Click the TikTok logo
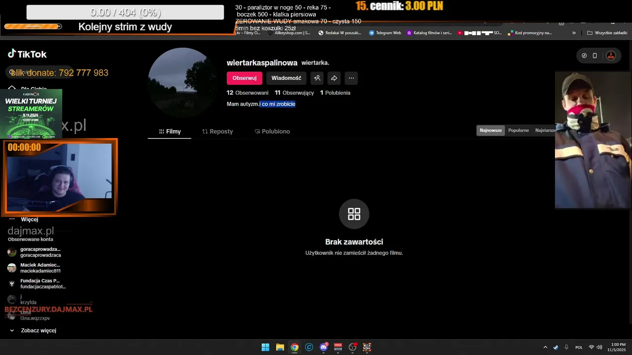Image resolution: width=632 pixels, height=355 pixels. tap(27, 54)
